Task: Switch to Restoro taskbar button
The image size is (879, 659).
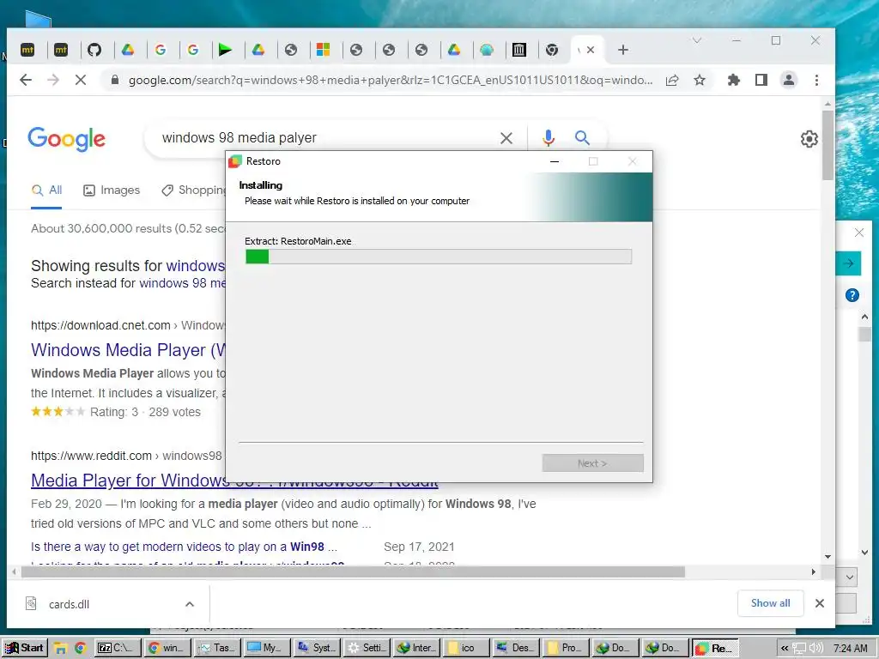Action: point(715,649)
